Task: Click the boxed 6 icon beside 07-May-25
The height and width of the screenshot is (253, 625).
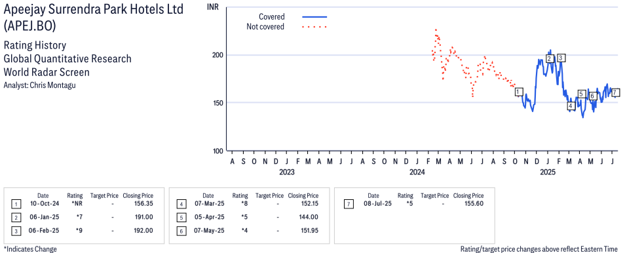Action: [181, 232]
